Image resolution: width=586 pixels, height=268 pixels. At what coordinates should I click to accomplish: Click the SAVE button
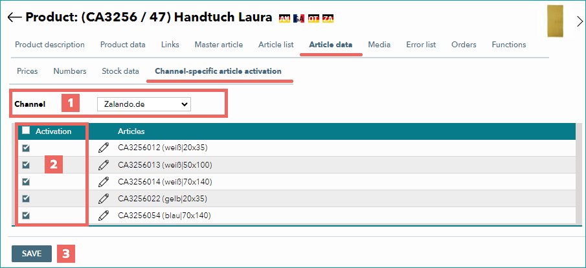[x=32, y=254]
